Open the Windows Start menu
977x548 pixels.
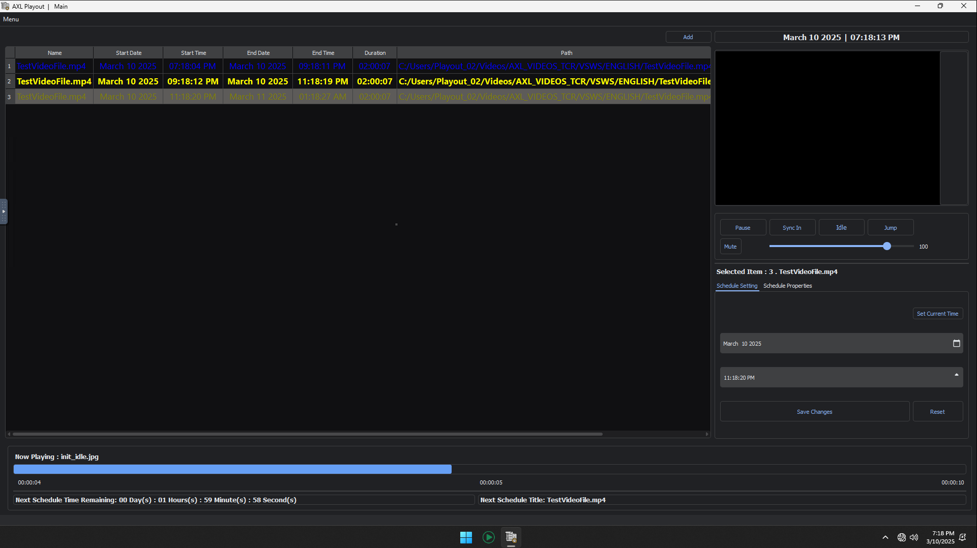pyautogui.click(x=466, y=537)
